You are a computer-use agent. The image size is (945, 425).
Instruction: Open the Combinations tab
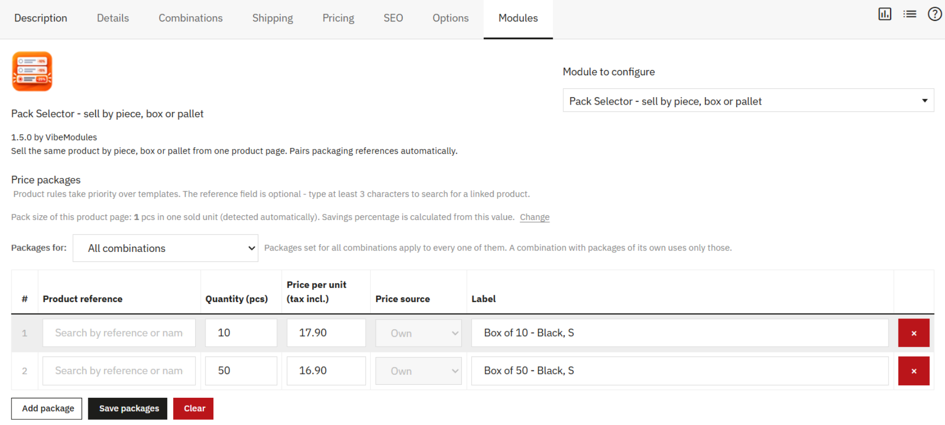pyautogui.click(x=190, y=18)
